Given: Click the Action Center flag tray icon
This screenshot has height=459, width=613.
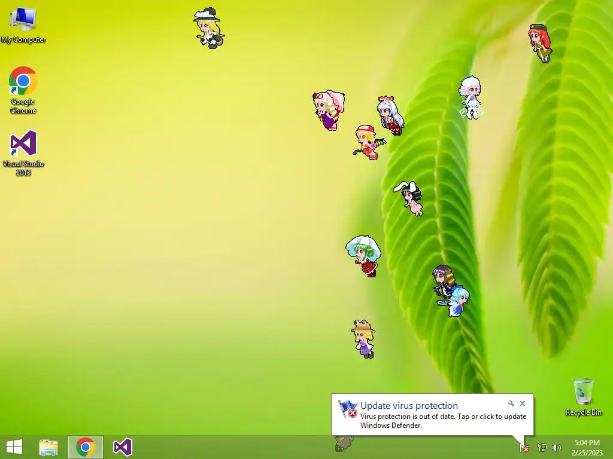Looking at the screenshot, I should (x=524, y=448).
